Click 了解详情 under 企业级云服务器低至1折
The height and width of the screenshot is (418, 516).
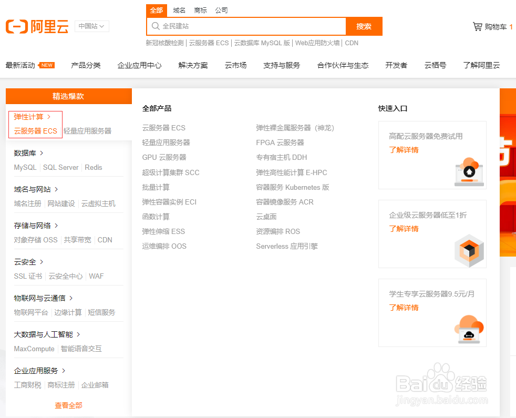(x=404, y=229)
